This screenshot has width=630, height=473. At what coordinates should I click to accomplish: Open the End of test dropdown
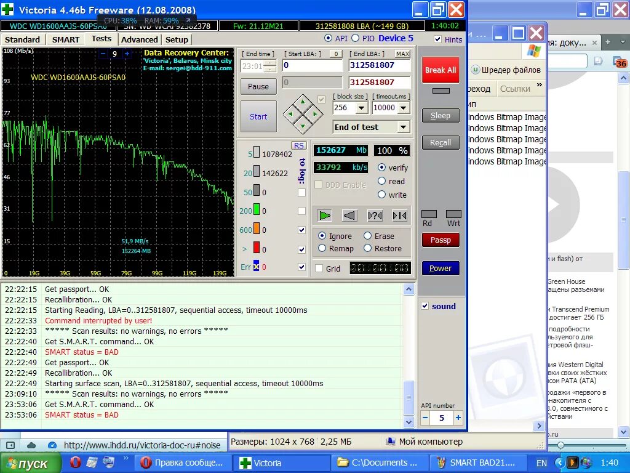403,127
